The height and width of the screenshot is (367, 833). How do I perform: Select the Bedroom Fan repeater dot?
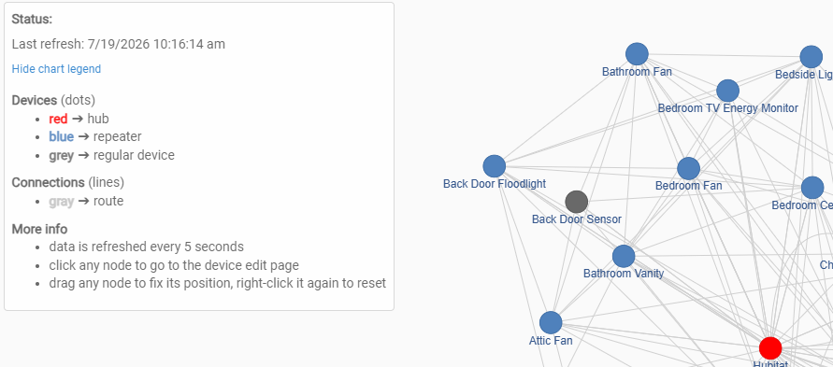click(688, 169)
